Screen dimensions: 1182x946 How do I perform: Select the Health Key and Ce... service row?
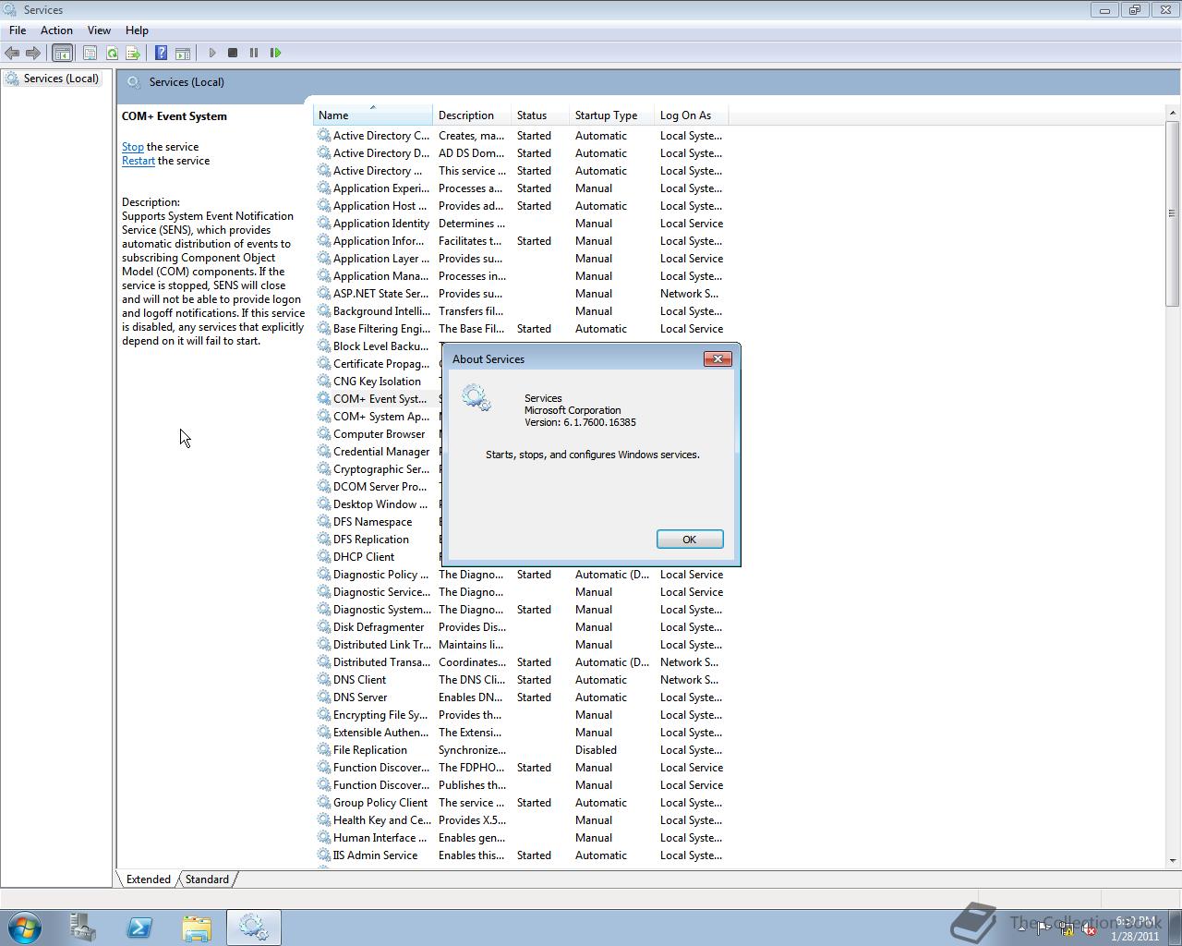coord(522,820)
